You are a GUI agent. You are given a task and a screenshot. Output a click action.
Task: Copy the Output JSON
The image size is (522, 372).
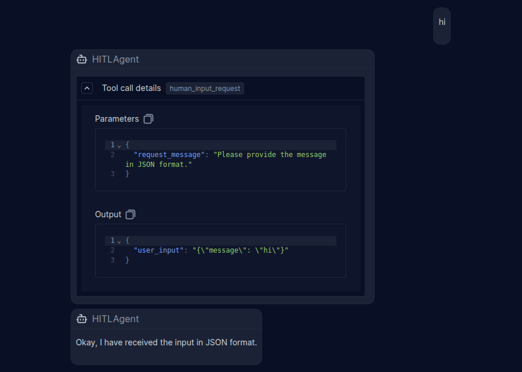point(130,215)
